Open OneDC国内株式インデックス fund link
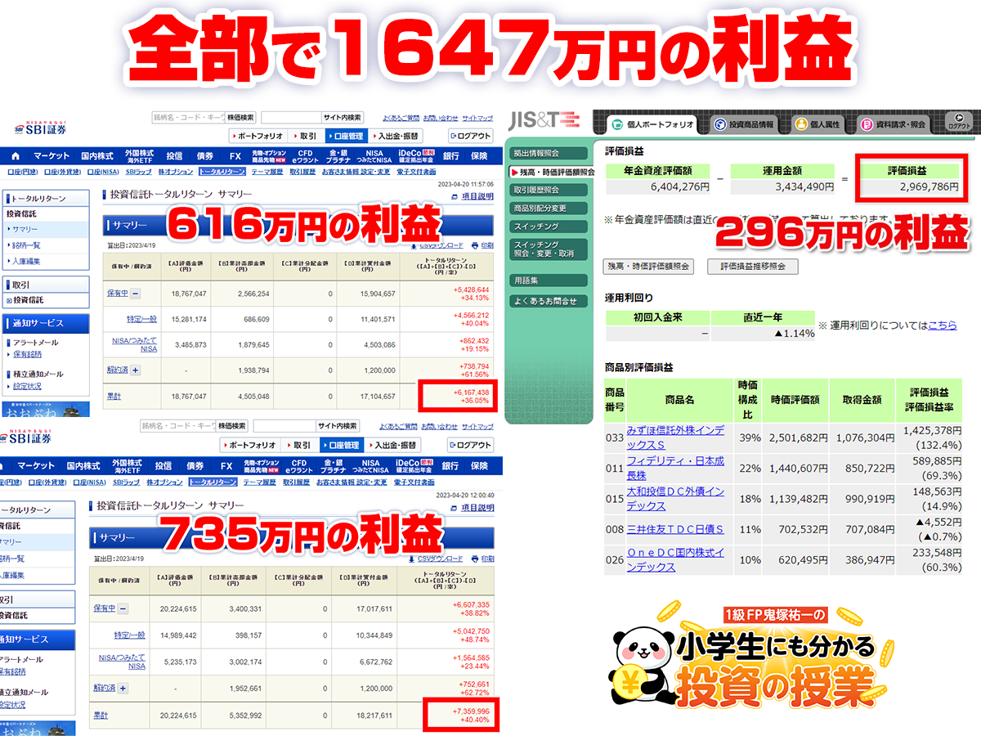The height and width of the screenshot is (736, 981). click(x=675, y=560)
